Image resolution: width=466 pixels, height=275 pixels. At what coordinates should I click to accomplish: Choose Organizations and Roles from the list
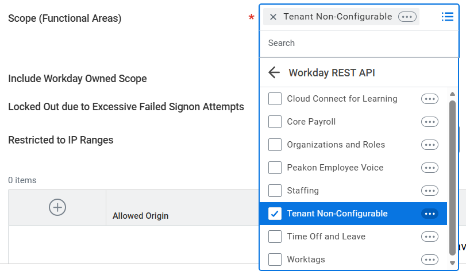point(336,145)
